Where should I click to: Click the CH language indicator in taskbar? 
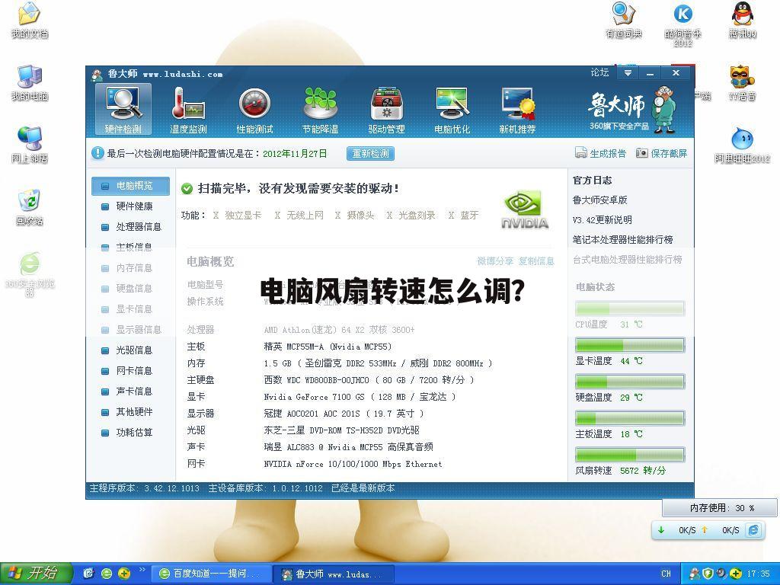click(666, 574)
